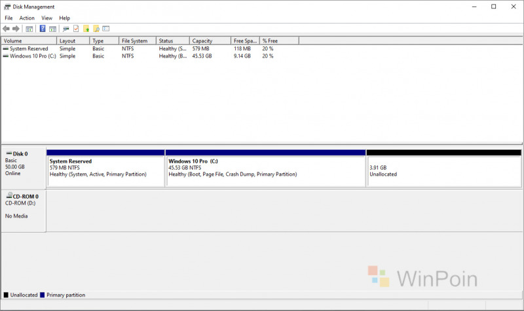This screenshot has width=524, height=311.
Task: Click the 9.14 GB free space cell
Action: click(x=242, y=56)
